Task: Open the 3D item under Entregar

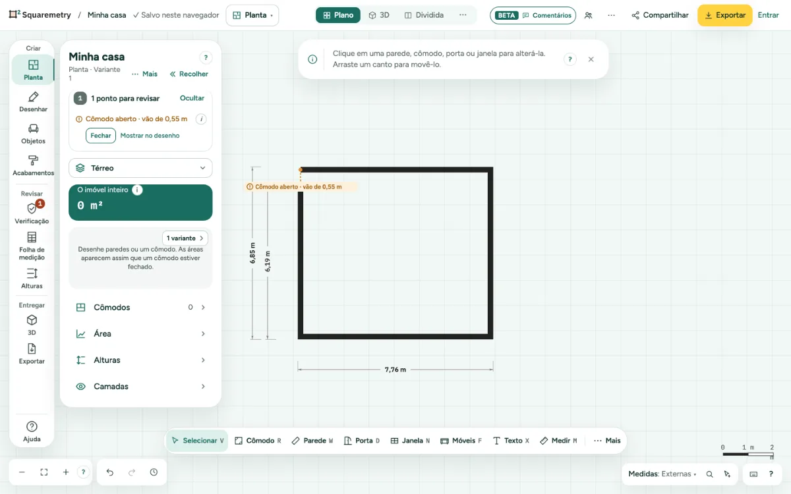Action: click(32, 325)
